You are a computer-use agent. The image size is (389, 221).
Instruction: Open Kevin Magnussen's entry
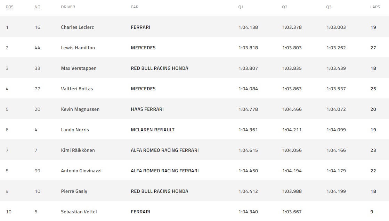coord(80,109)
